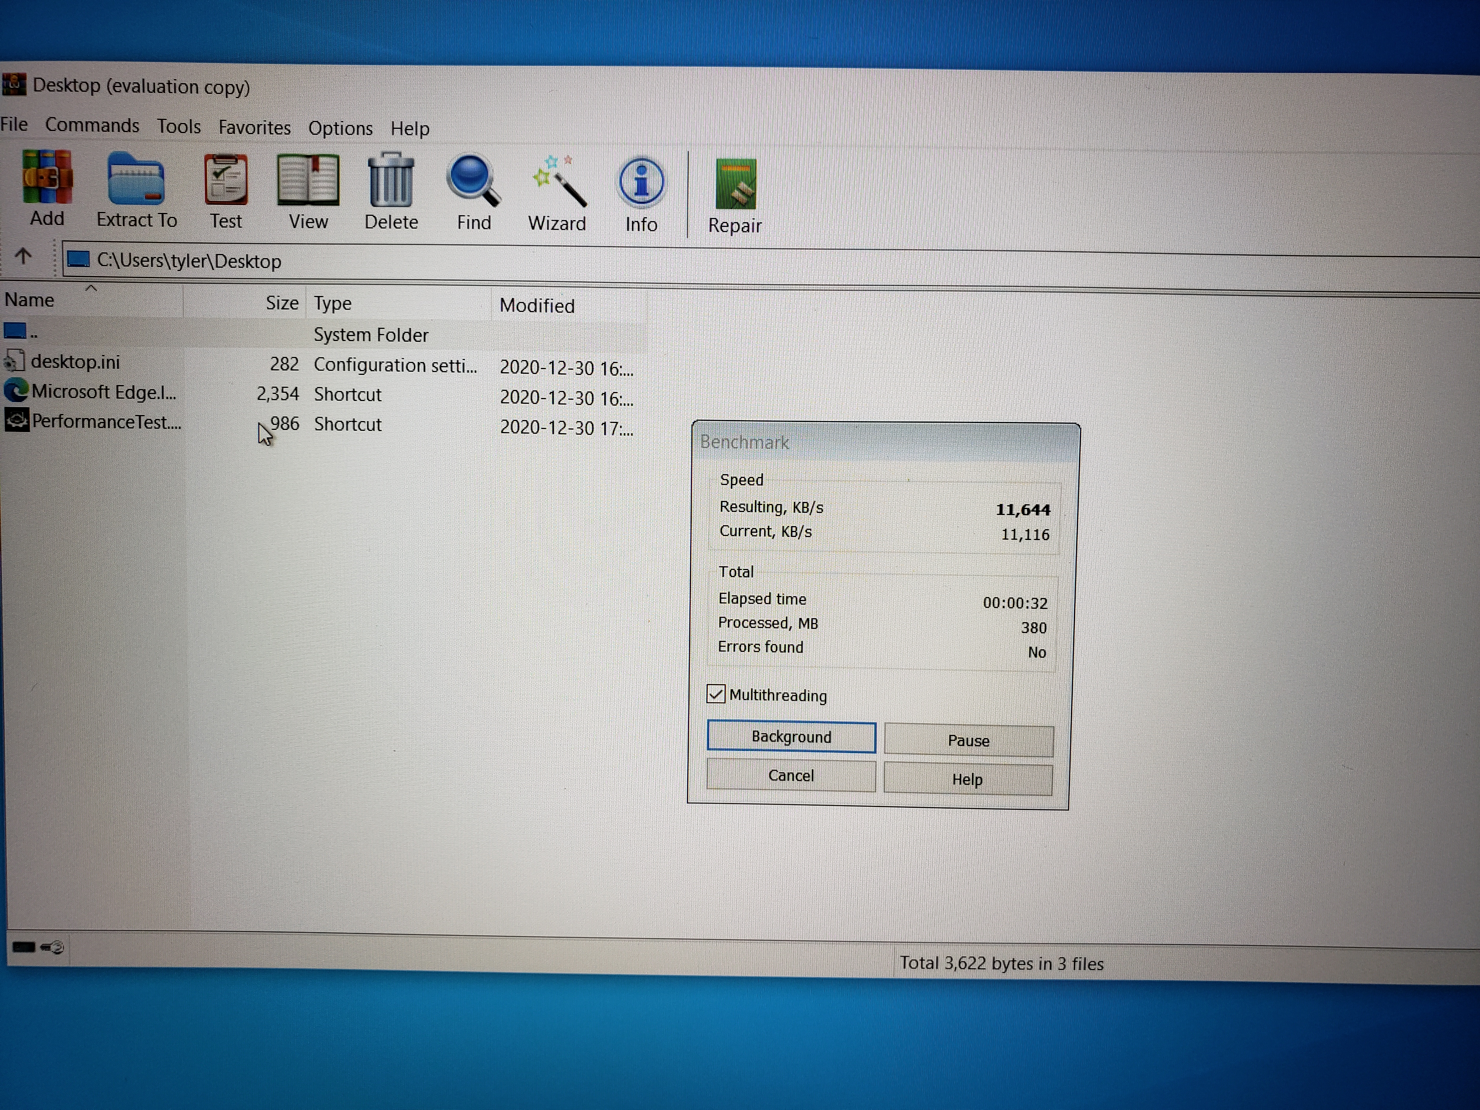Toggle the Multithreading checkbox
The image size is (1480, 1110).
pos(716,694)
